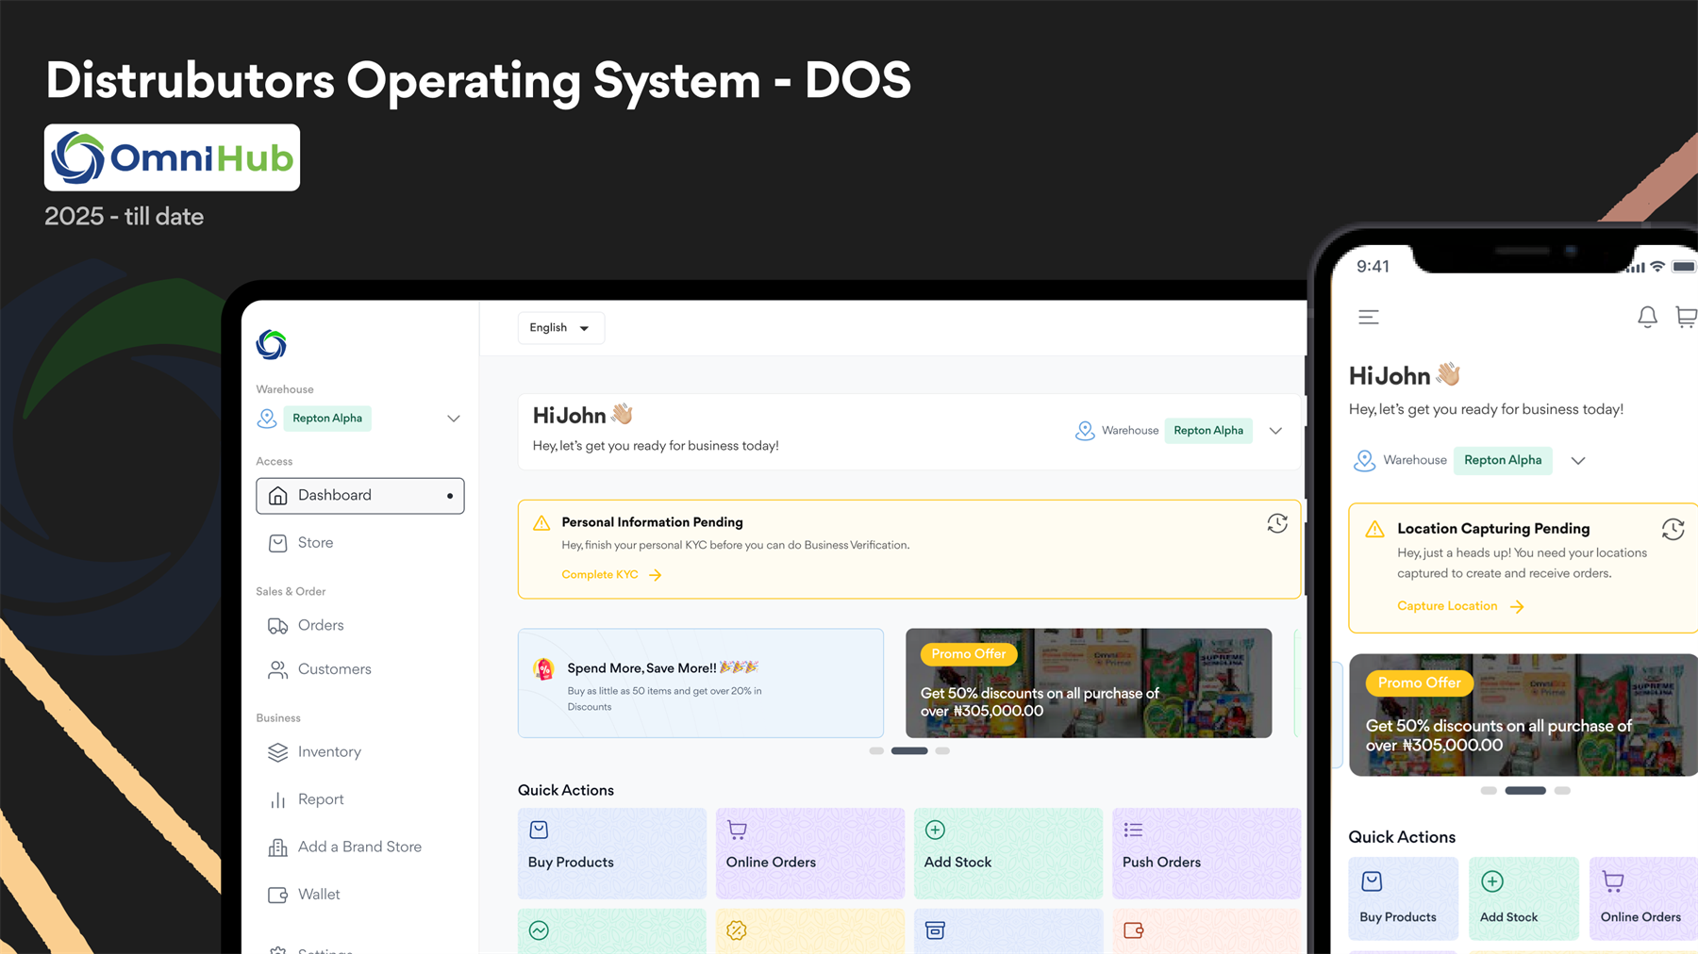Expand the phone warehouse chevron
The height and width of the screenshot is (954, 1698).
[1578, 461]
